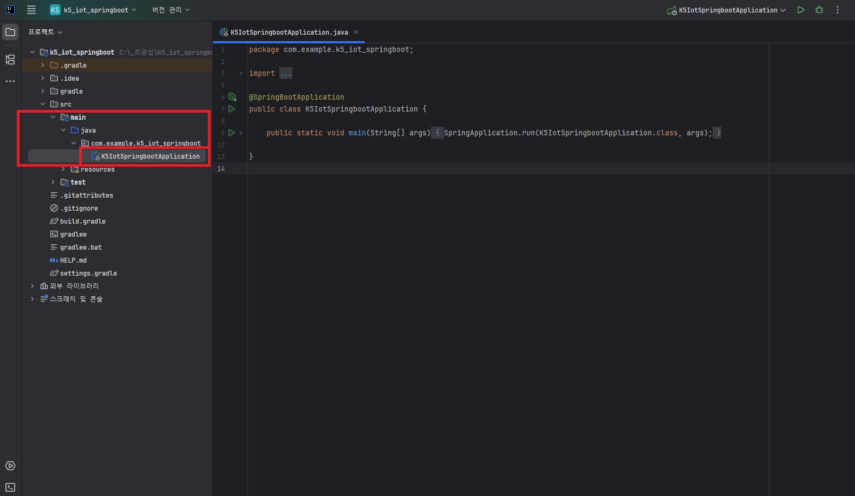Click the run gutter icon beside class declaration
Image resolution: width=855 pixels, height=496 pixels.
tap(232, 109)
